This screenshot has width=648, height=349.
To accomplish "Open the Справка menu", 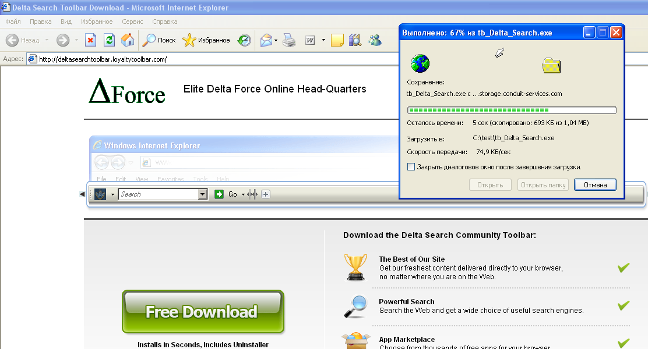I will coord(164,22).
